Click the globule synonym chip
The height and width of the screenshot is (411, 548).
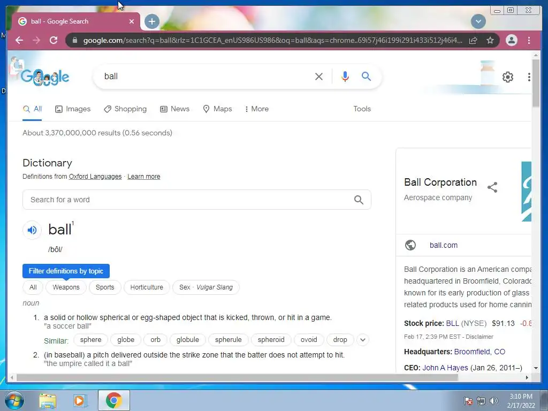coord(188,340)
